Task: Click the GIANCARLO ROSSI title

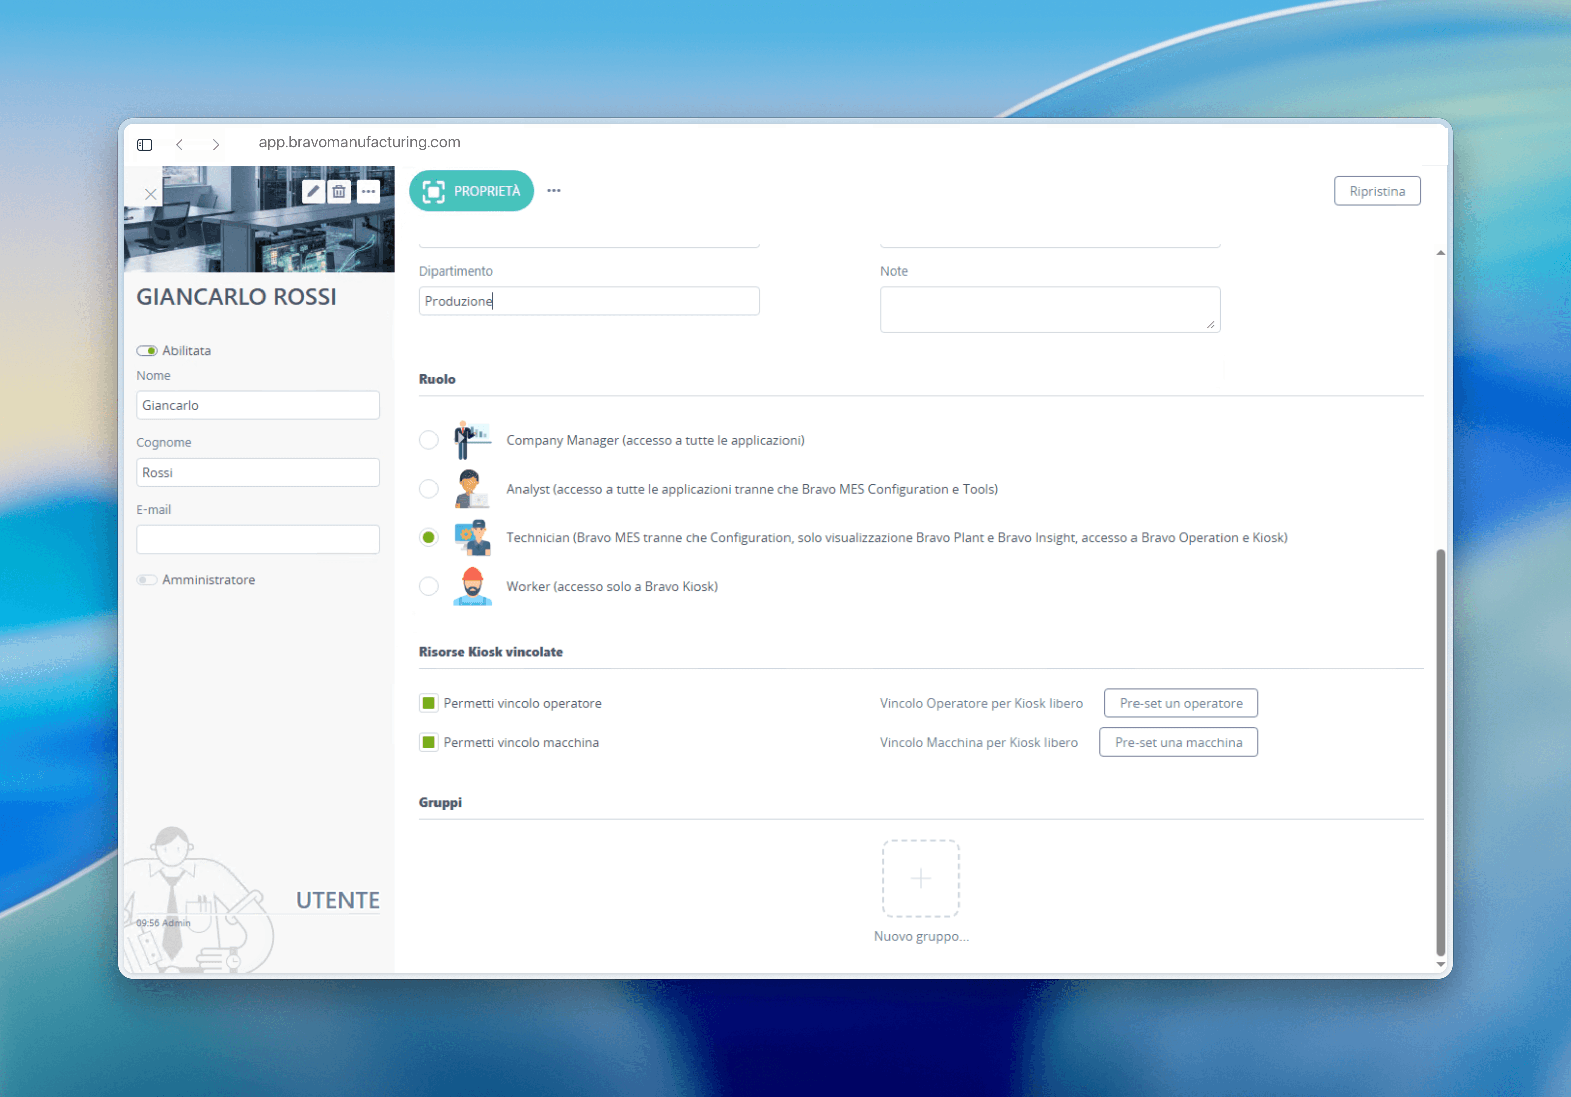Action: [236, 297]
